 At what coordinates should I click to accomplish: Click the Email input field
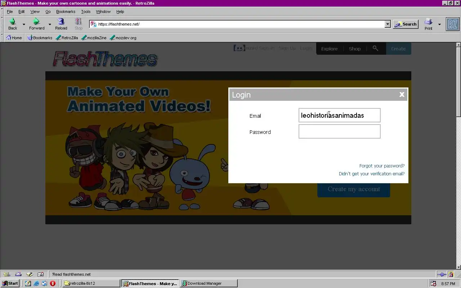click(x=339, y=115)
